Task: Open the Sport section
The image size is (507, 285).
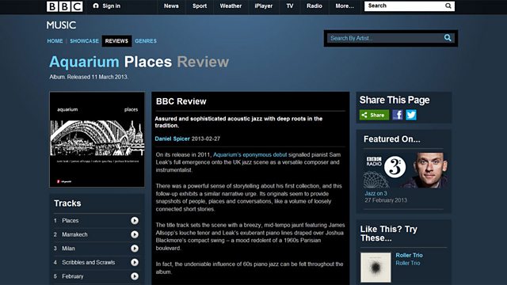Action: click(x=200, y=6)
